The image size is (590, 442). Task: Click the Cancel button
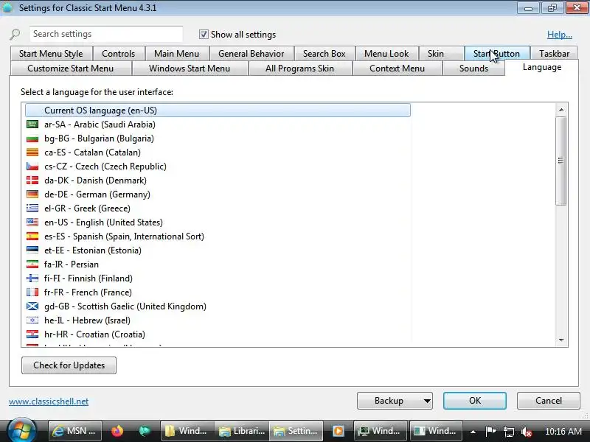[549, 401]
